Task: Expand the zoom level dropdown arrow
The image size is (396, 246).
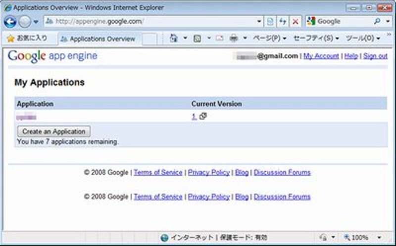Action: [x=379, y=238]
